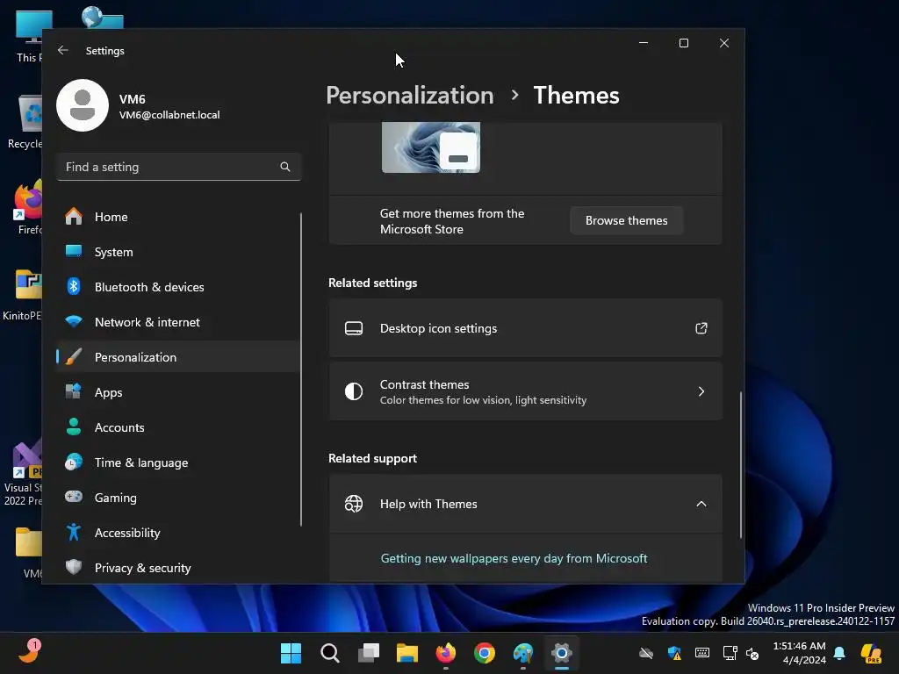The image size is (899, 674).
Task: Open the Paint app in the taskbar
Action: (523, 653)
